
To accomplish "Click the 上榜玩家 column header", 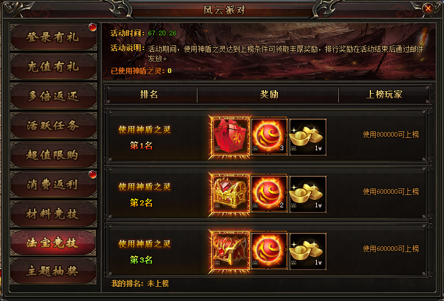I will (385, 95).
